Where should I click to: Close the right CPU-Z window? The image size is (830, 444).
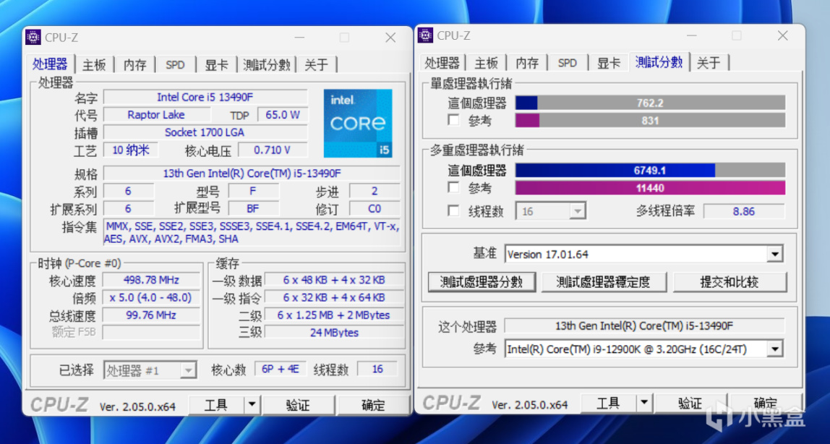[x=782, y=35]
